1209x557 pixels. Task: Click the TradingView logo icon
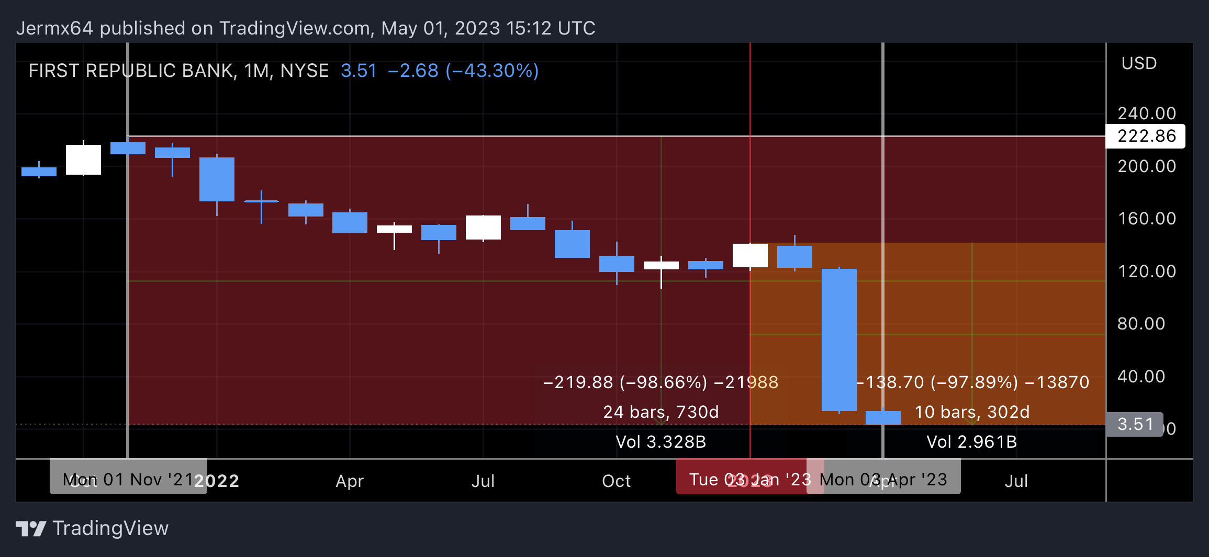click(30, 528)
